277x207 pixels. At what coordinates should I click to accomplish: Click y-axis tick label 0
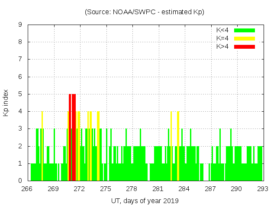(x=20, y=181)
